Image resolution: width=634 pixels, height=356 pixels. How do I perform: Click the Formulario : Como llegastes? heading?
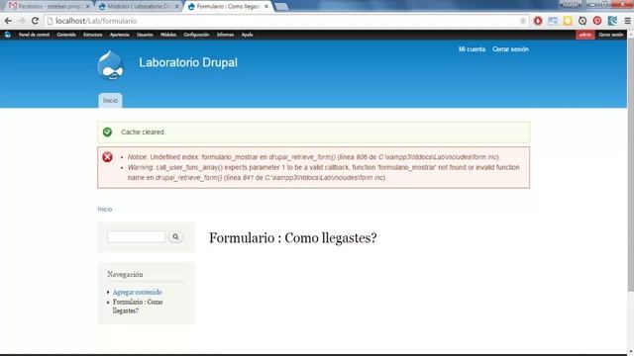point(293,237)
